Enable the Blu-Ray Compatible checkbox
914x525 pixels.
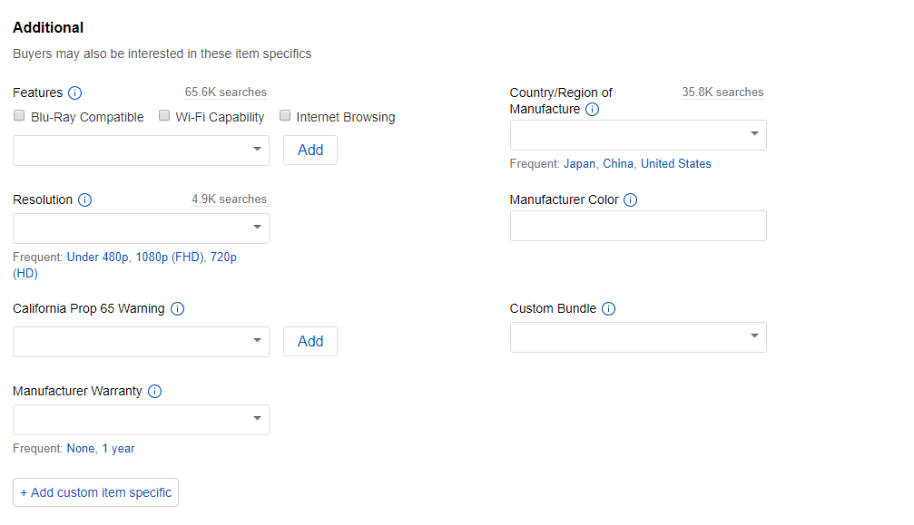[x=19, y=116]
